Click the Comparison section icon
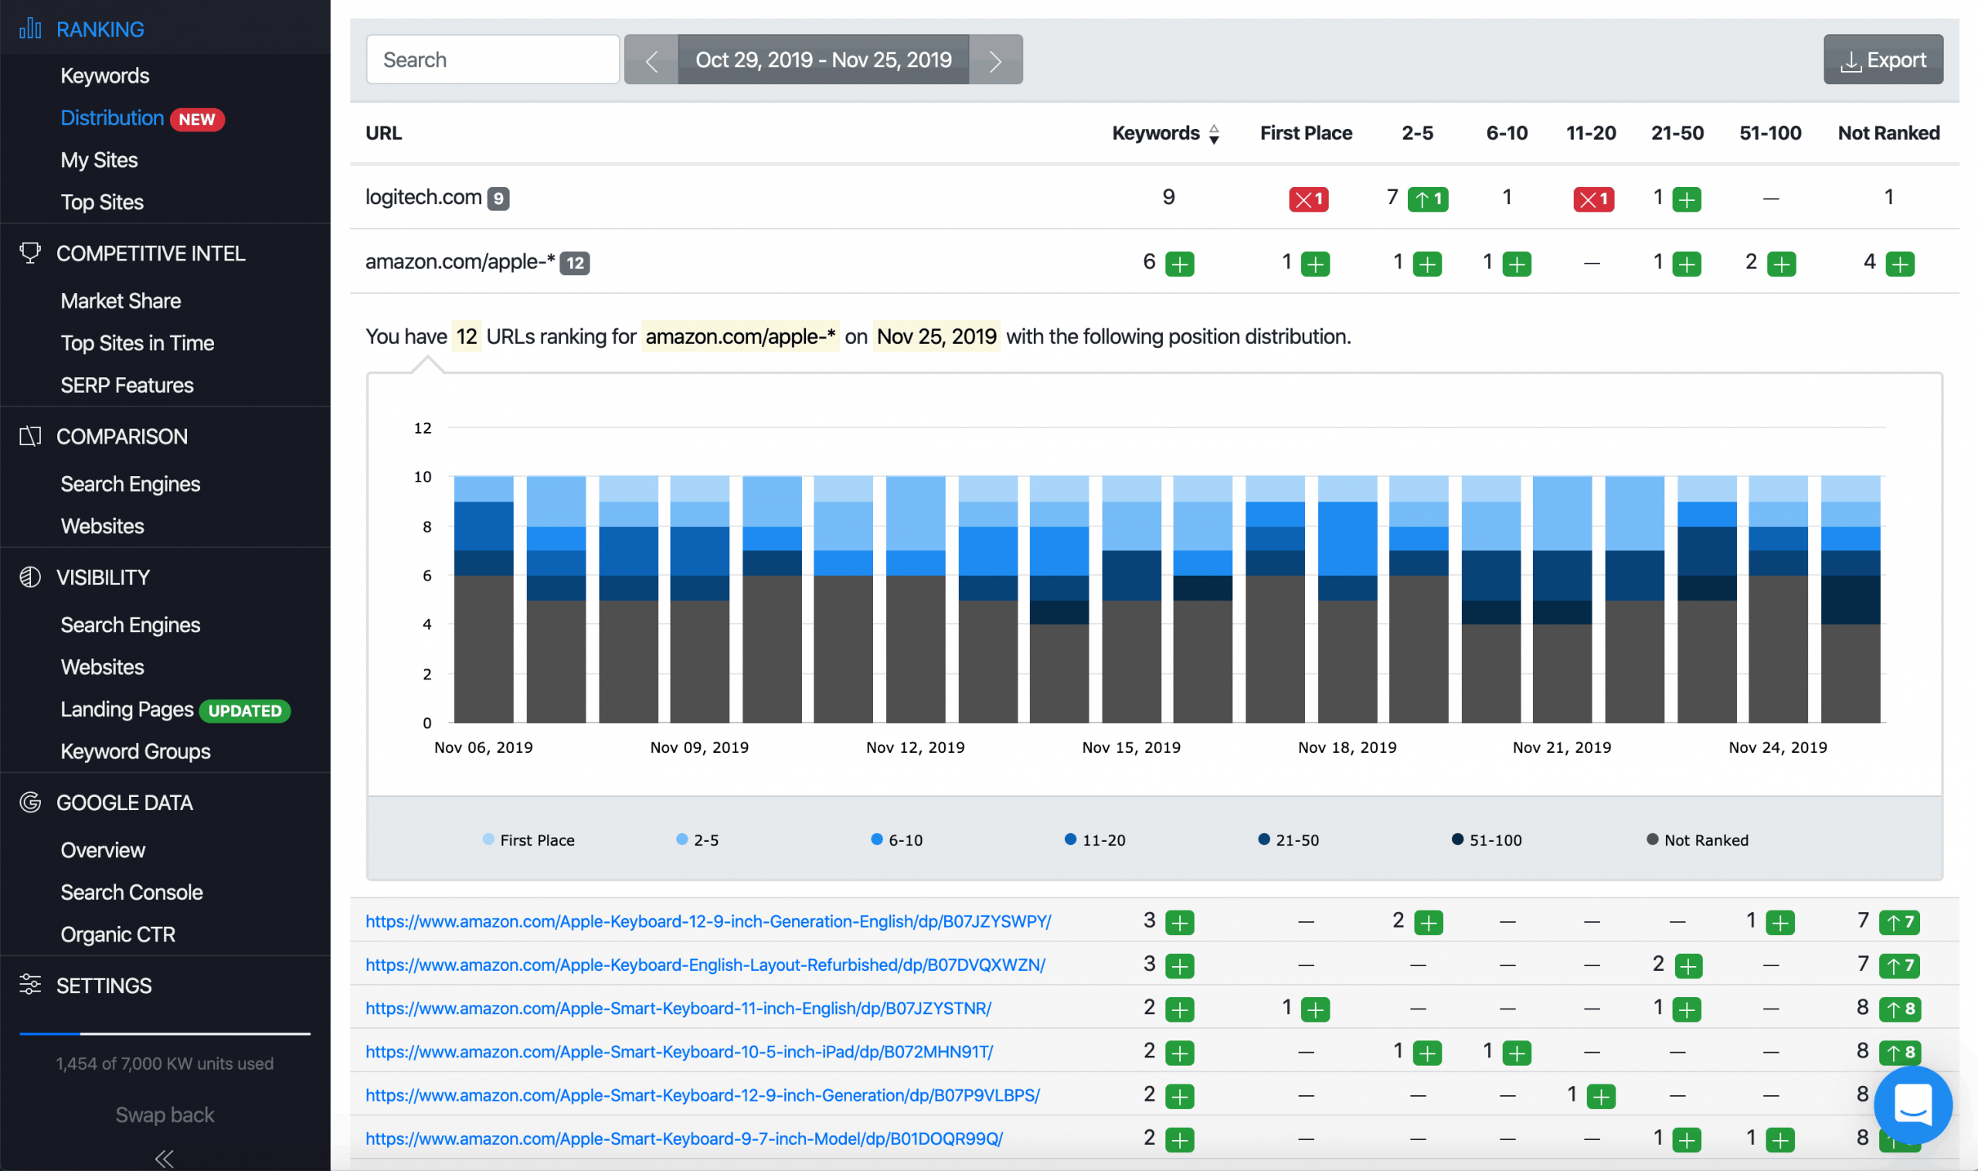Screen dimensions: 1978x1171 pyautogui.click(x=30, y=437)
